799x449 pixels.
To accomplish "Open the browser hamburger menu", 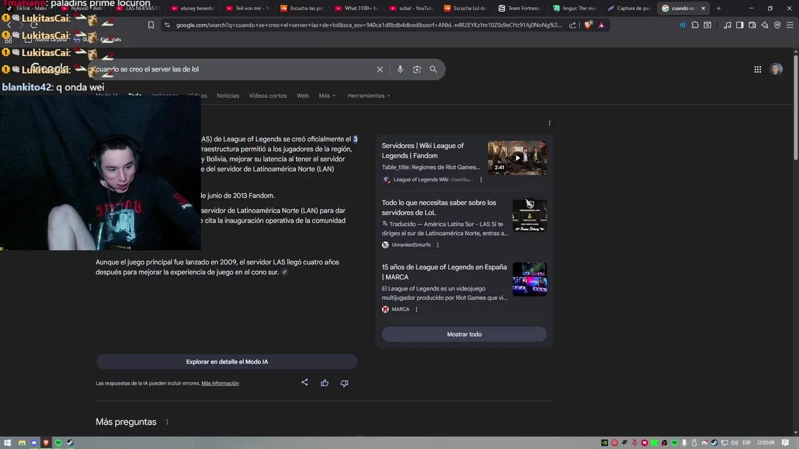I will [790, 25].
